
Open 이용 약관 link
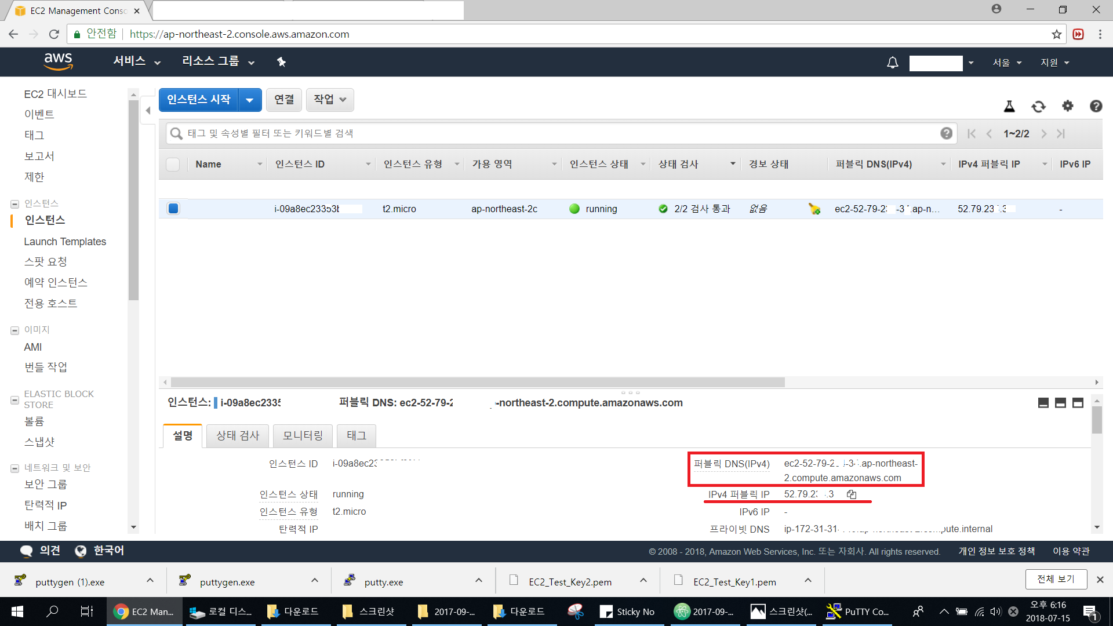point(1071,551)
